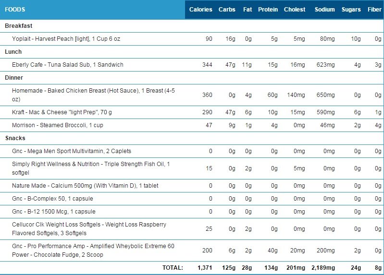Viewport: 384px width, 275px height.
Task: Click total sugars value 24g
Action: 356,268
